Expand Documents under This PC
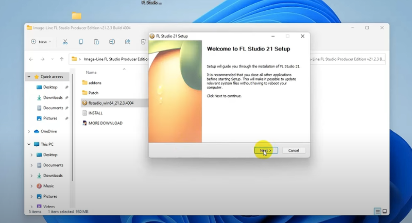 pyautogui.click(x=31, y=165)
